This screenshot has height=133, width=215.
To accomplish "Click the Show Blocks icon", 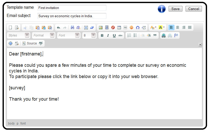I will point(17,43).
